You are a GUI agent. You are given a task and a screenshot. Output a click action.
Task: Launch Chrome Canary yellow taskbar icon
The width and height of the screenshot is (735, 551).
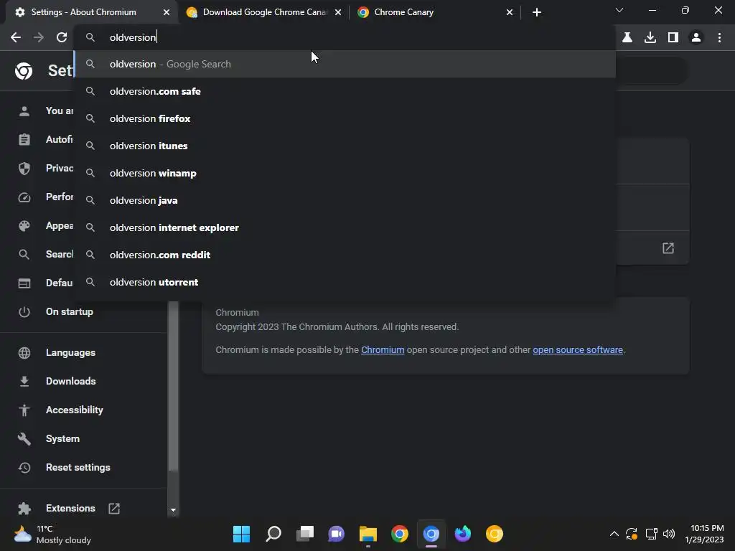point(494,534)
